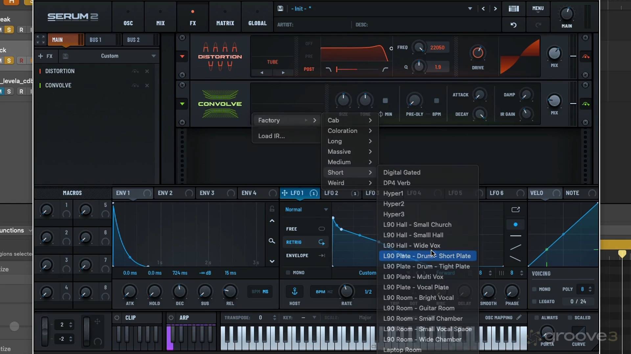This screenshot has width=631, height=354.
Task: Open the MENU button
Action: coord(538,9)
